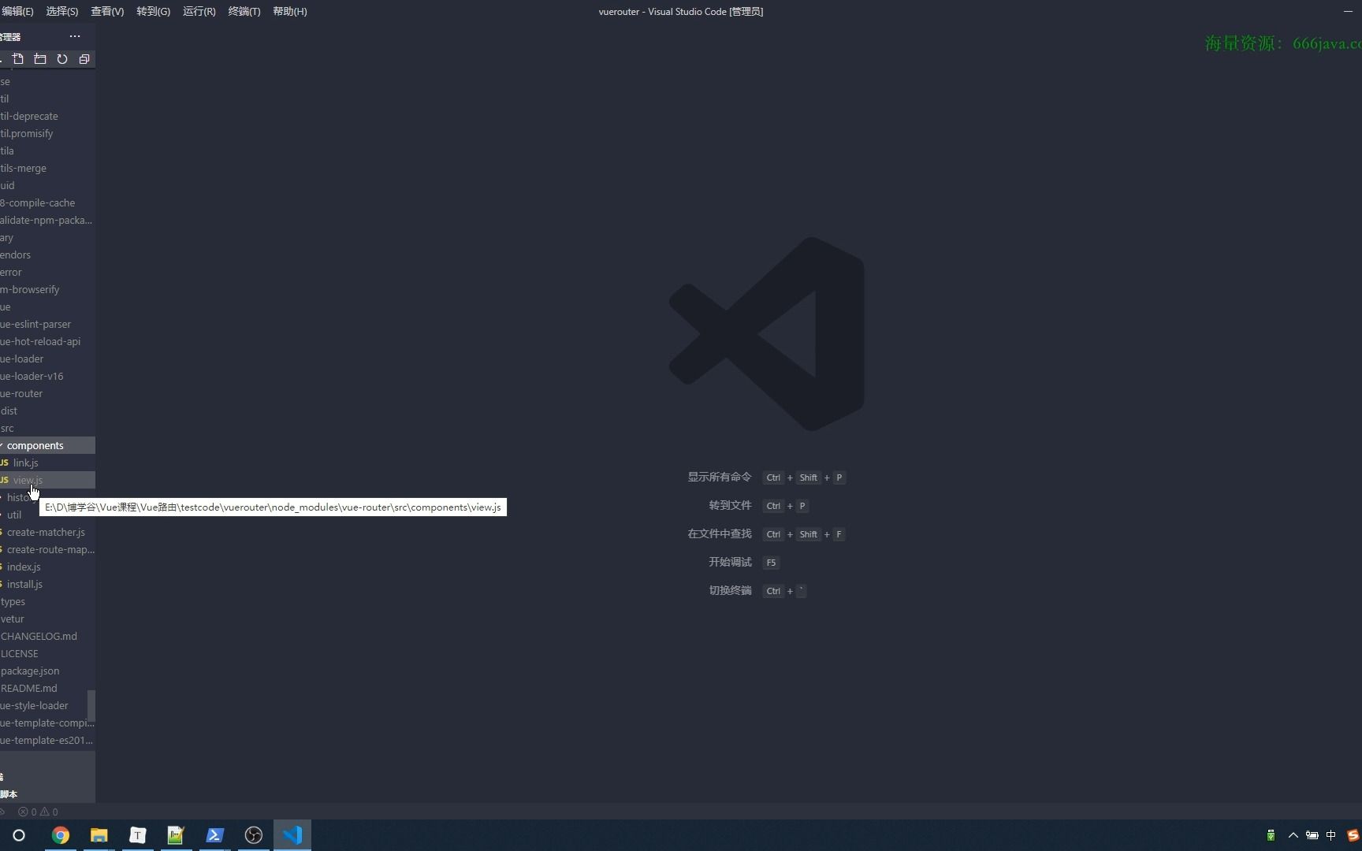The height and width of the screenshot is (851, 1362).
Task: Expand vue-template-es2015 folder
Action: tap(47, 740)
